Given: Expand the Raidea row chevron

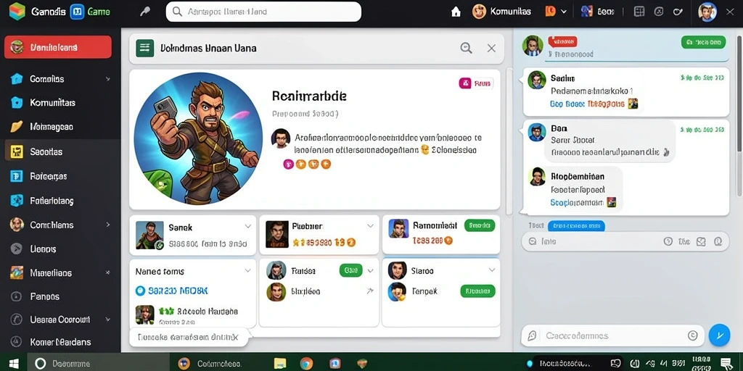Looking at the screenshot, I should [370, 271].
